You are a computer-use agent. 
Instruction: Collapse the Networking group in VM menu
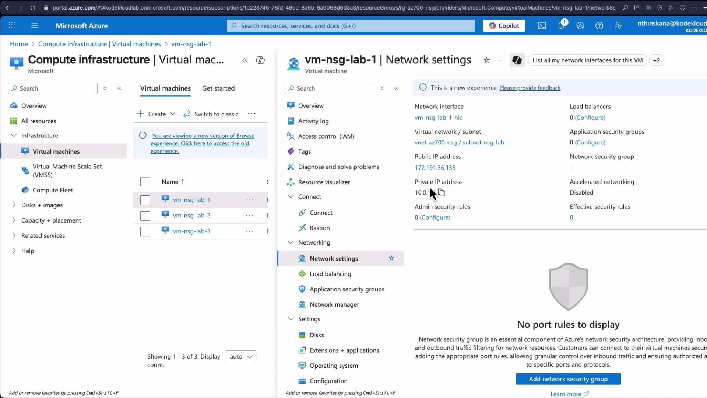[x=291, y=242]
